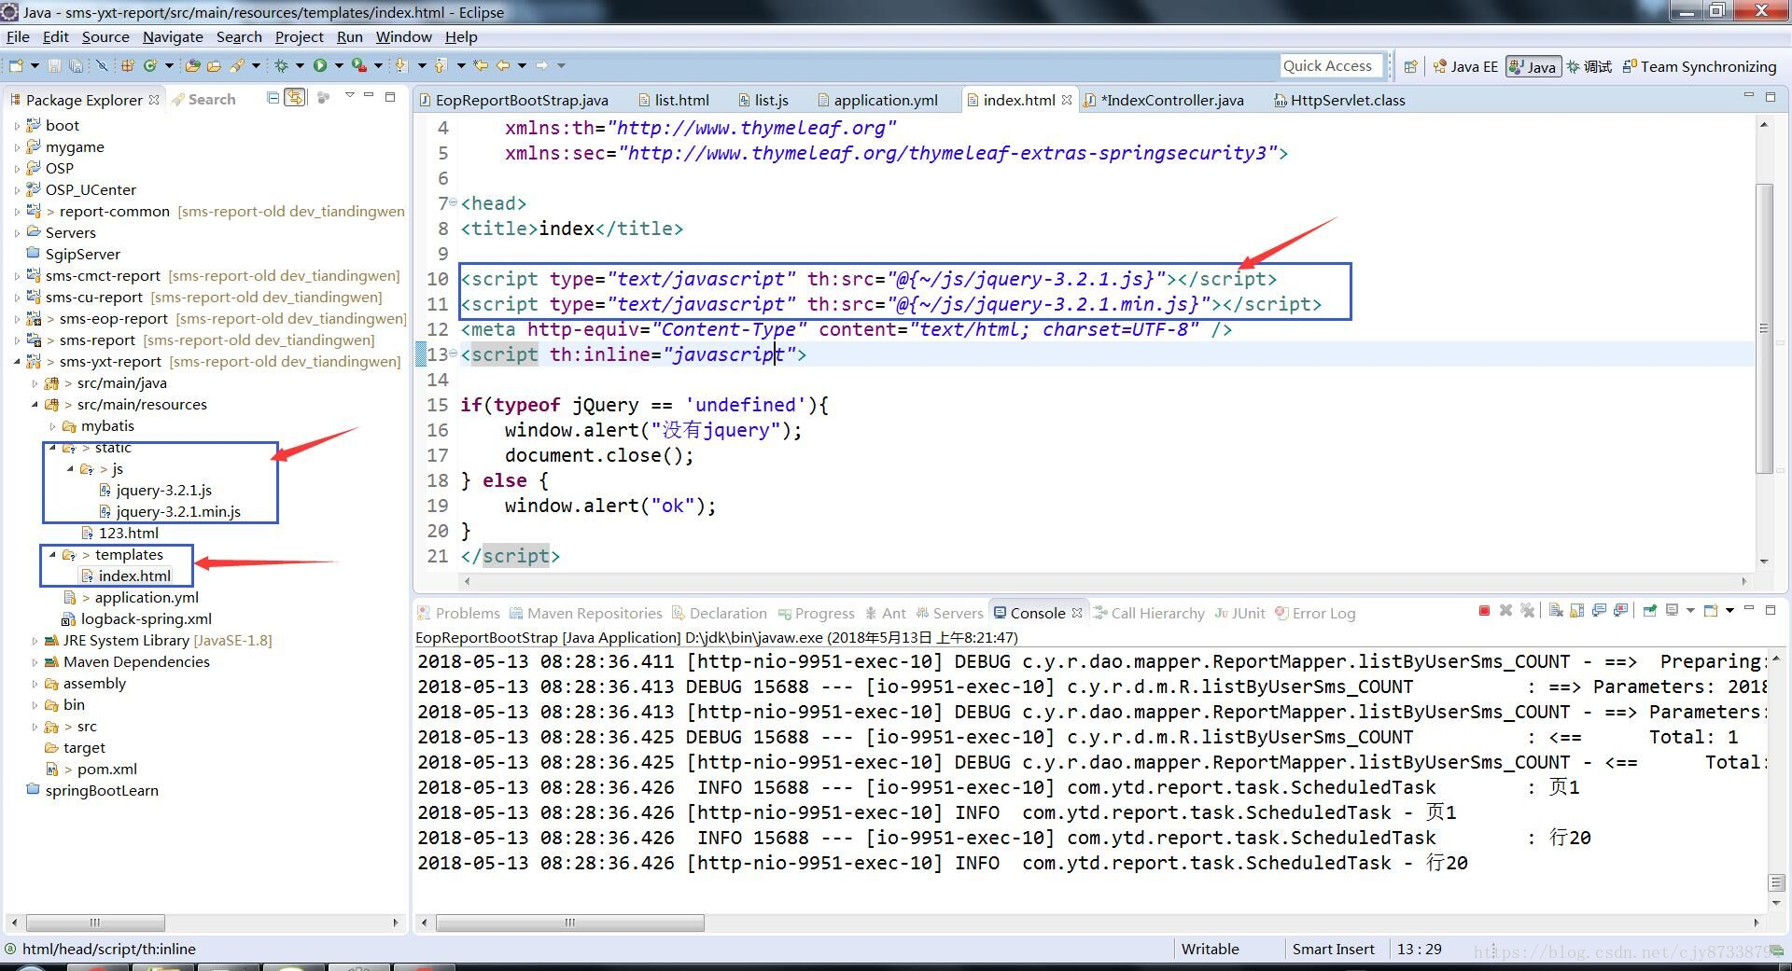This screenshot has height=971, width=1792.
Task: Open the Source menu
Action: click(x=105, y=36)
